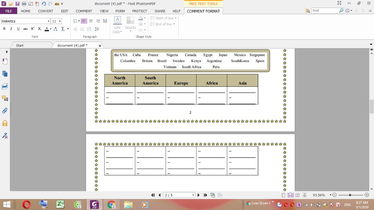Open the Comments panel in the sidebar
The width and height of the screenshot is (374, 210).
(5, 98)
